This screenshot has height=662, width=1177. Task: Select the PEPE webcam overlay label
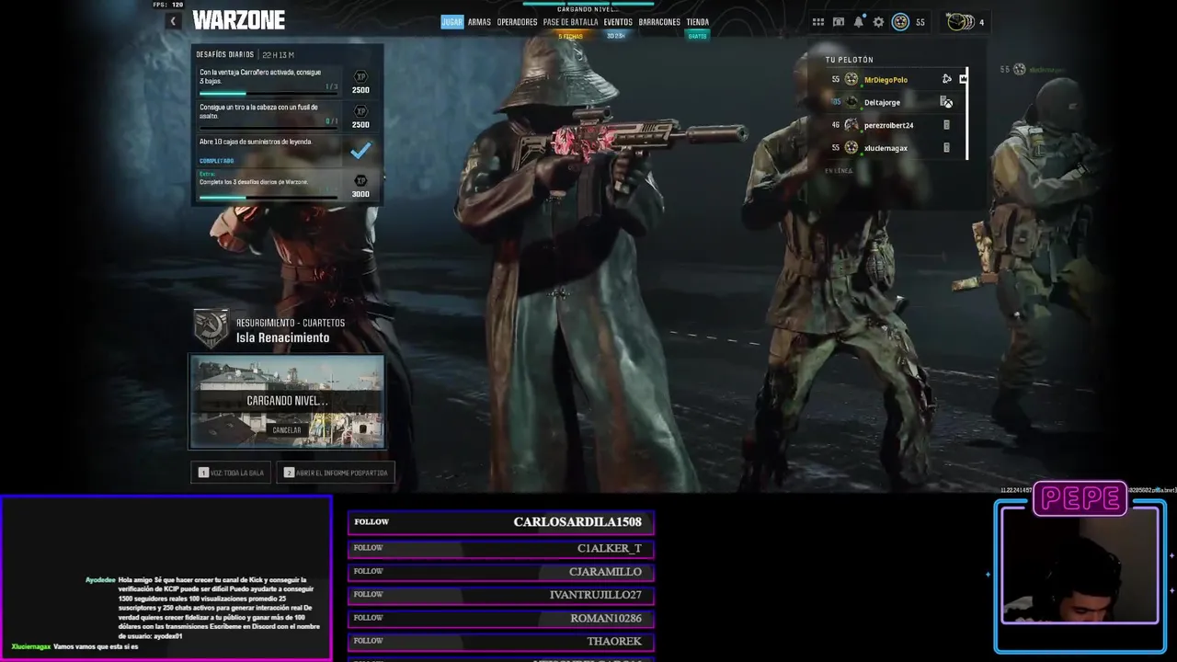pyautogui.click(x=1080, y=499)
